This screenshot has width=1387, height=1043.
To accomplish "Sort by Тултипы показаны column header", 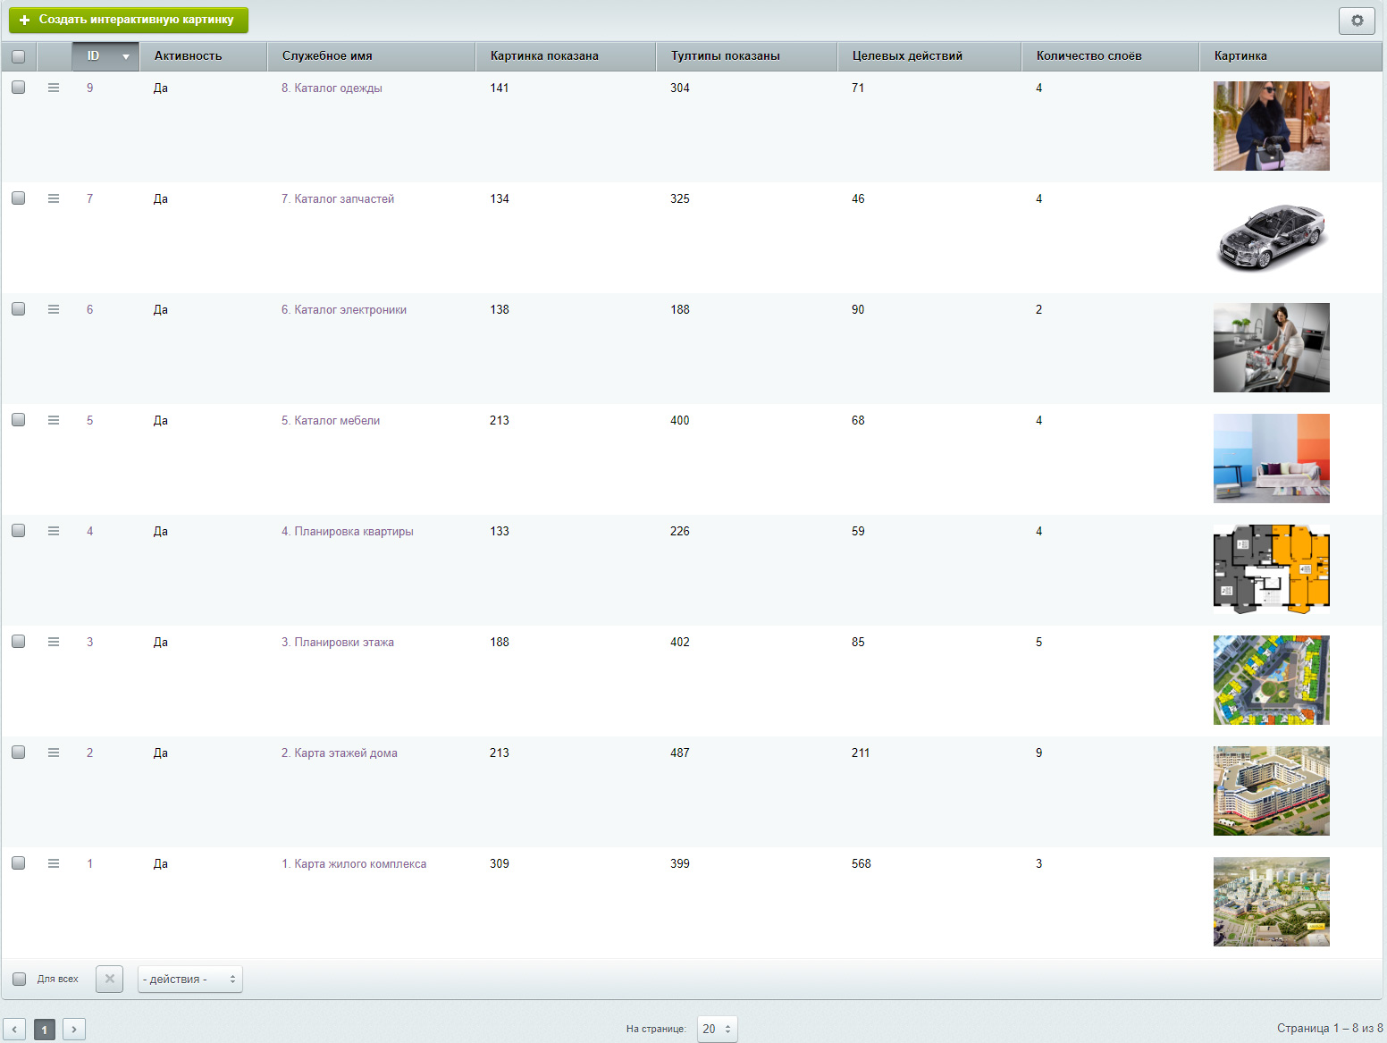I will [746, 56].
